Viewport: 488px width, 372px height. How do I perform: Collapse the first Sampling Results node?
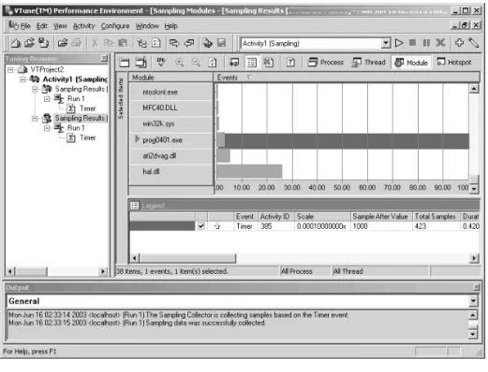[x=35, y=89]
